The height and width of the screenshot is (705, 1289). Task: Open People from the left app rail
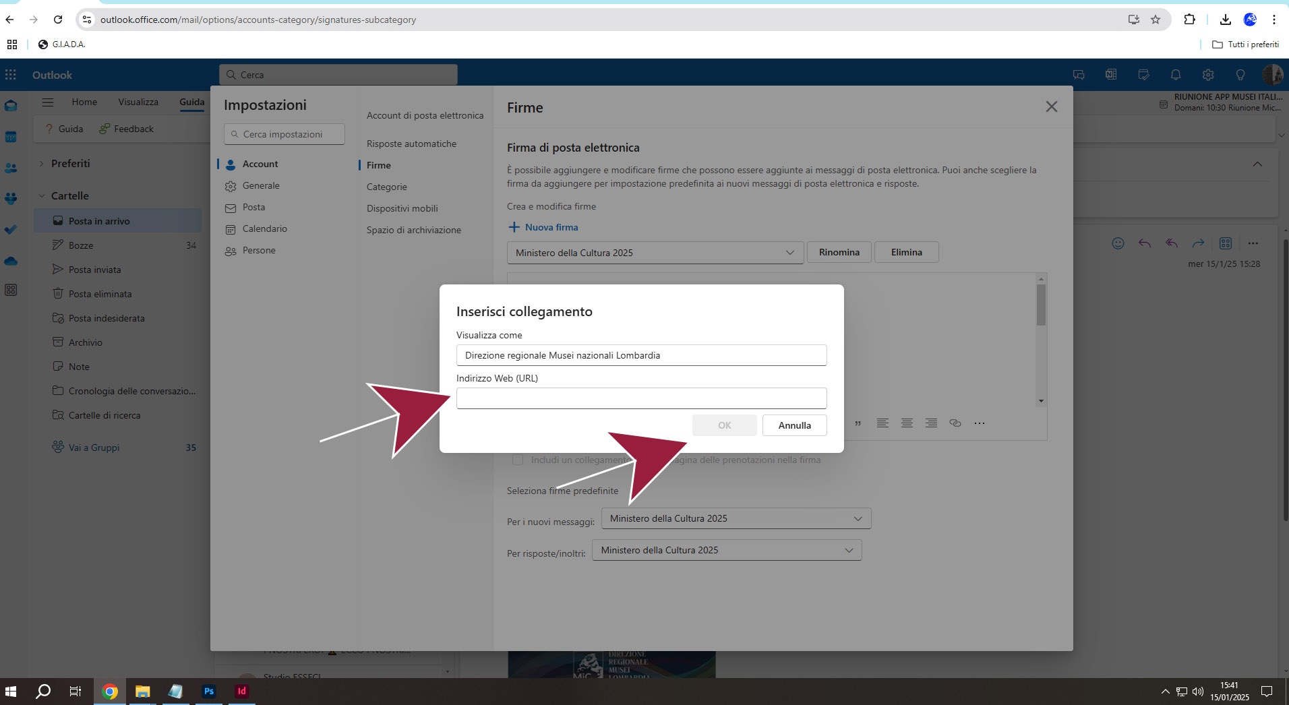pos(11,168)
